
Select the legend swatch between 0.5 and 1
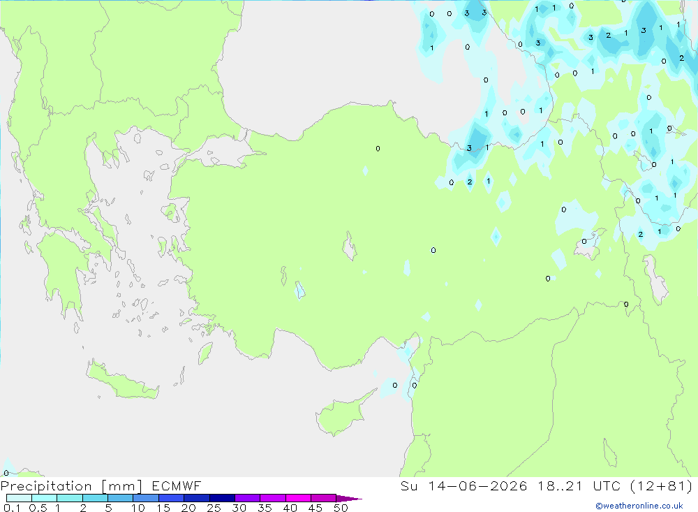point(45,498)
